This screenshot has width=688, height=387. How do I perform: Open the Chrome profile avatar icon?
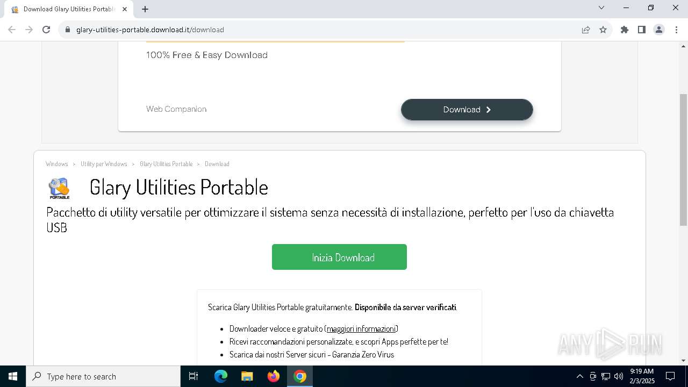pyautogui.click(x=659, y=30)
